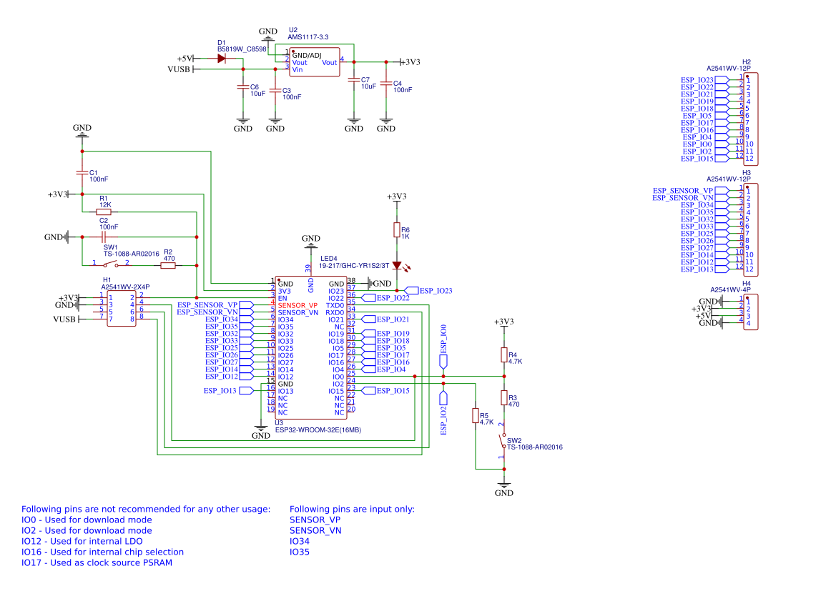Image resolution: width=836 pixels, height=591 pixels.
Task: Click the C6 10uF capacitor symbol
Action: 243,87
